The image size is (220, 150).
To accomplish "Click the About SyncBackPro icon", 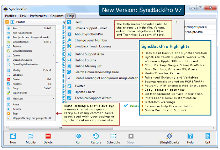I will coord(69,34).
